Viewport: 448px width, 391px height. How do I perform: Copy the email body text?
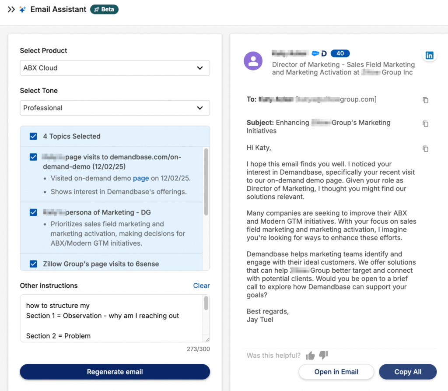[425, 148]
